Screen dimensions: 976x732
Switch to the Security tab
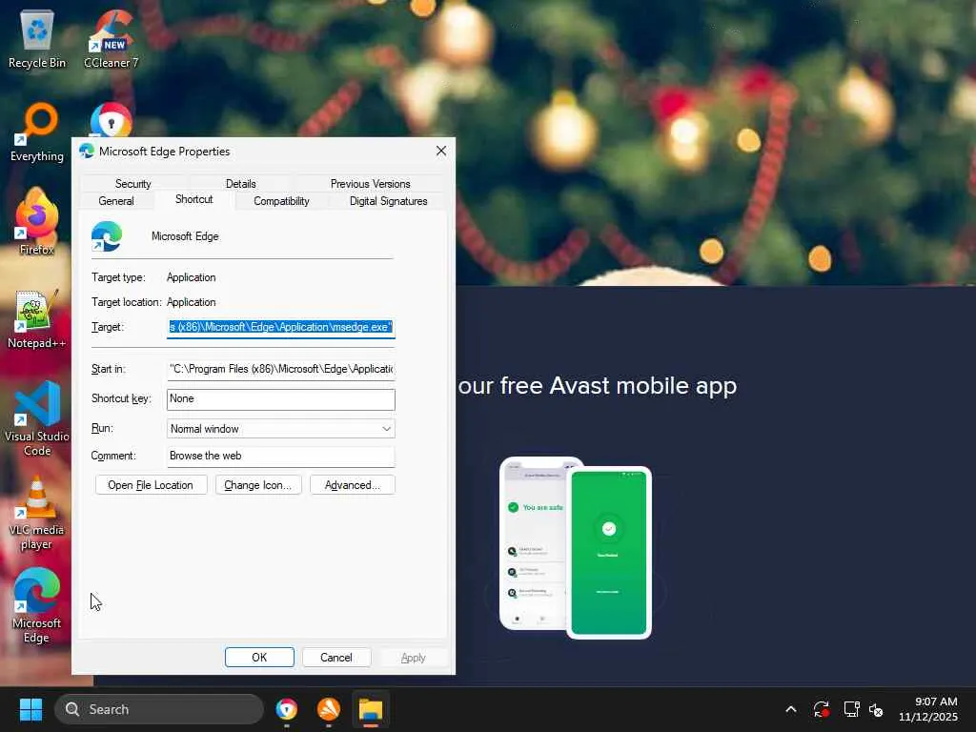132,184
